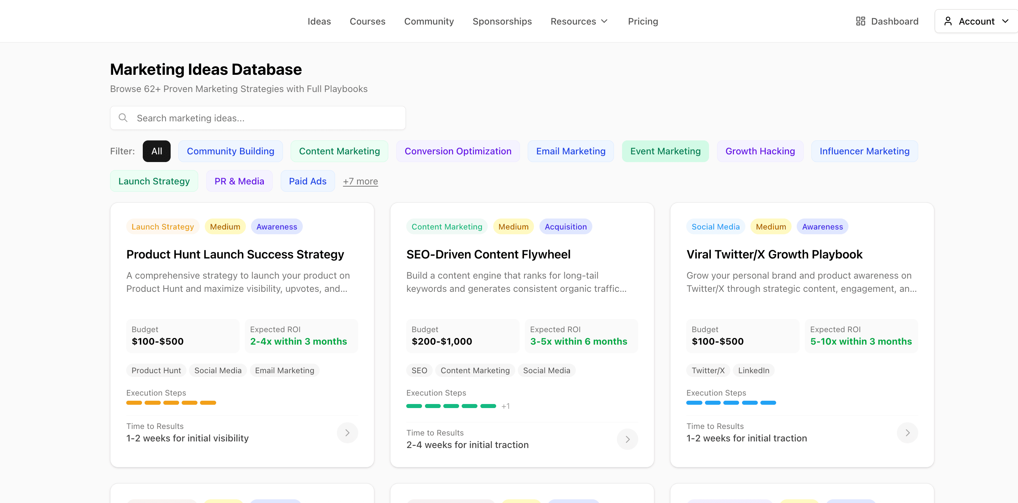Screen dimensions: 1018x503
Task: Click the Dashboard grid icon
Action: 860,21
